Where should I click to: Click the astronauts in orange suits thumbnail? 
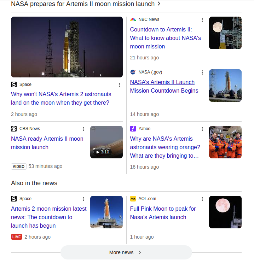coord(225,142)
